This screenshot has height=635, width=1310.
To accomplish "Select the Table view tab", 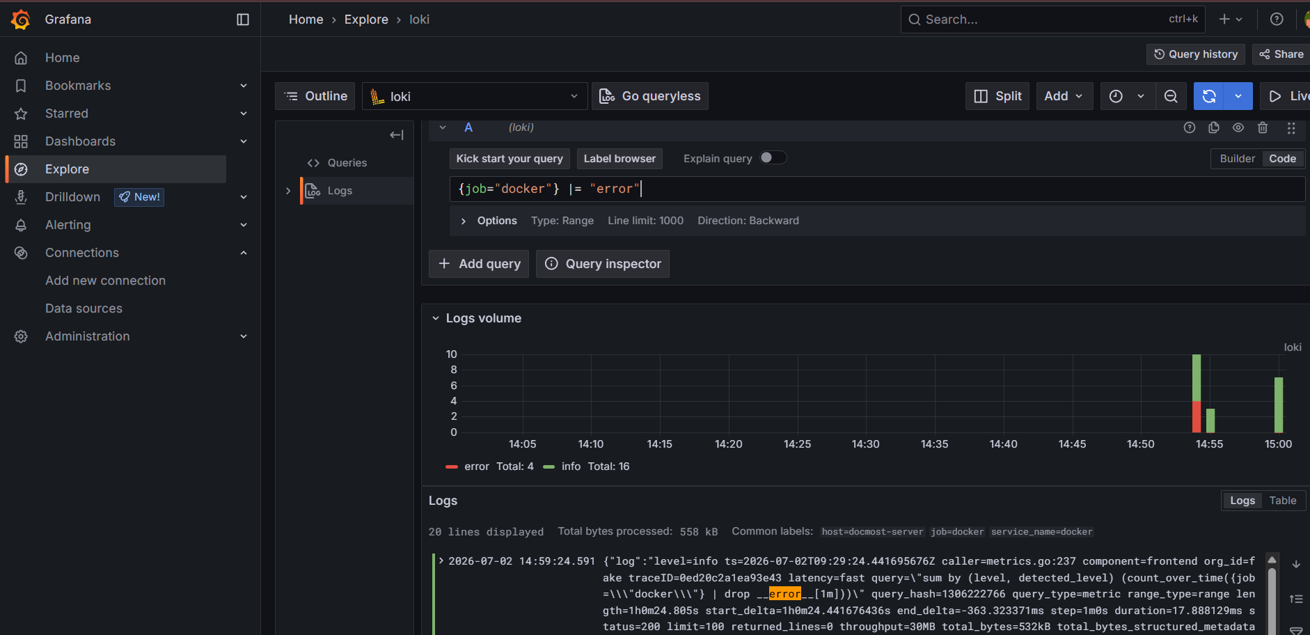I will pyautogui.click(x=1282, y=501).
